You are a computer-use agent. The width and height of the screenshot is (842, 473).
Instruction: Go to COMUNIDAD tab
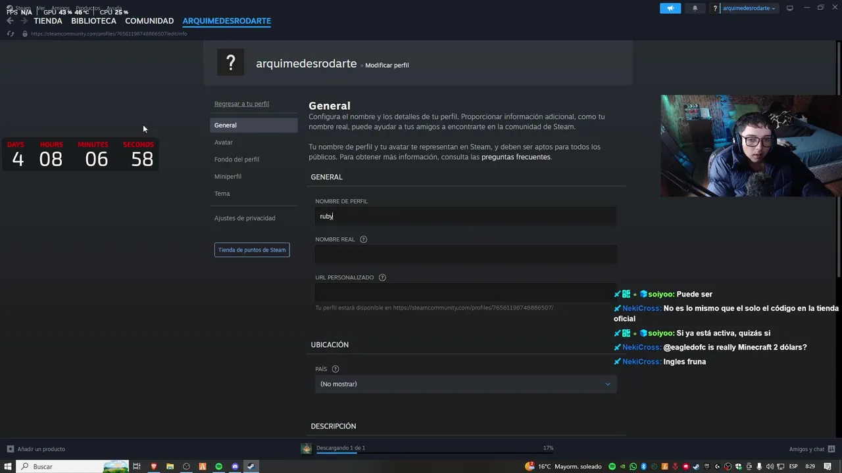pyautogui.click(x=149, y=21)
